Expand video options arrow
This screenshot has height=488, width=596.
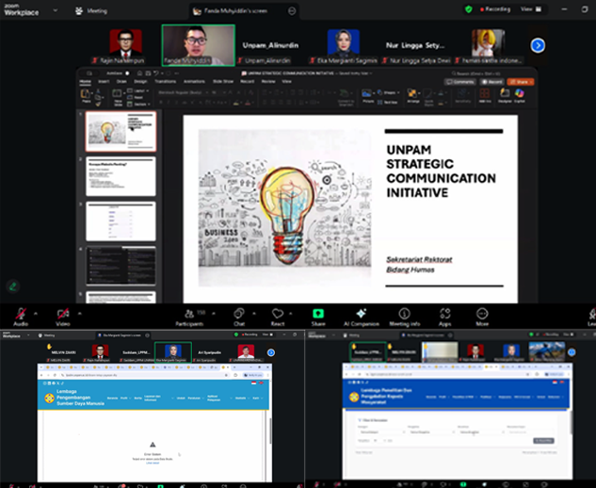coord(80,314)
